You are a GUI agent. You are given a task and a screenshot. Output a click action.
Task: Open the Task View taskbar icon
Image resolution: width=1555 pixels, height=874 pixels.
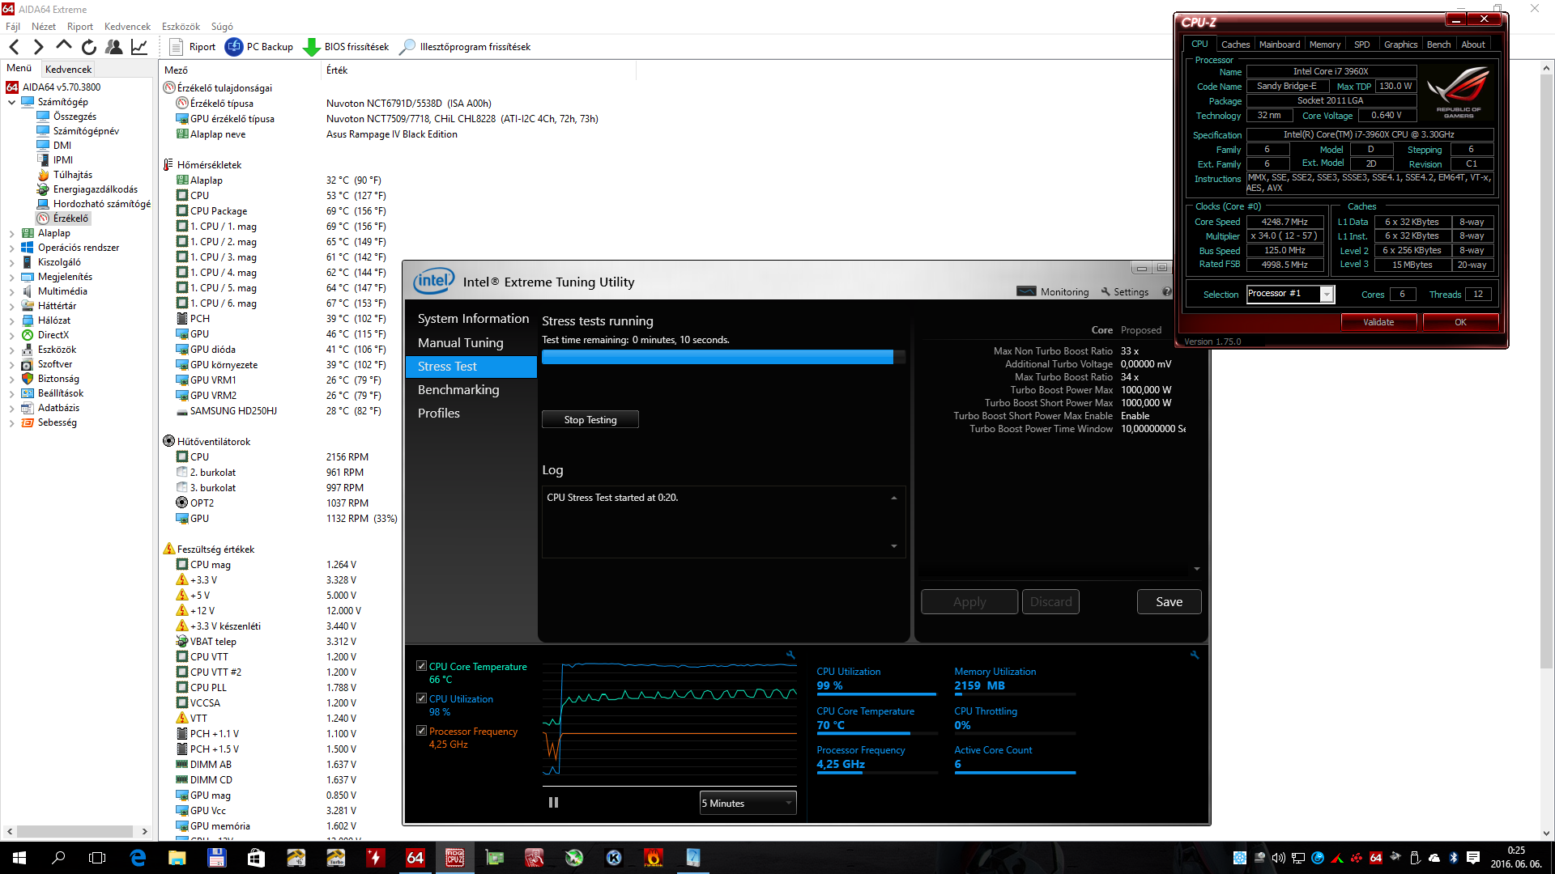(x=97, y=858)
